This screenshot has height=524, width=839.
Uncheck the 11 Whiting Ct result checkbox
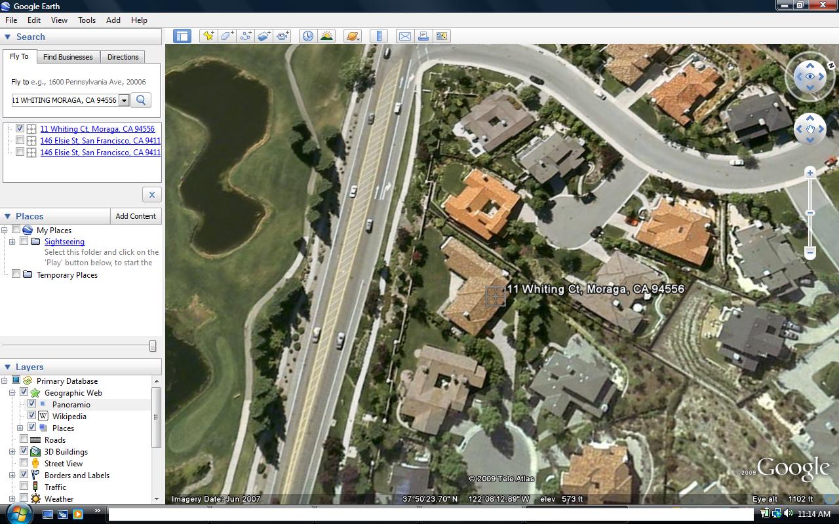pos(20,129)
